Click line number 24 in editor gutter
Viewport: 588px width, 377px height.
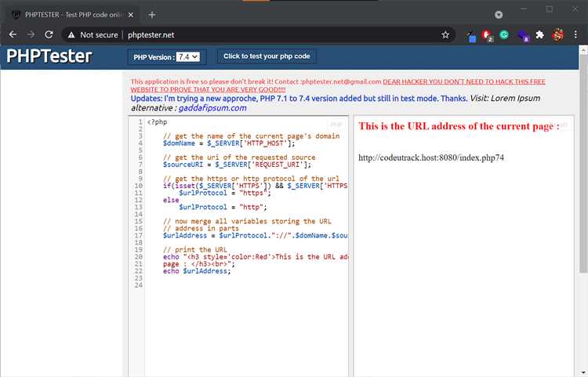point(138,285)
